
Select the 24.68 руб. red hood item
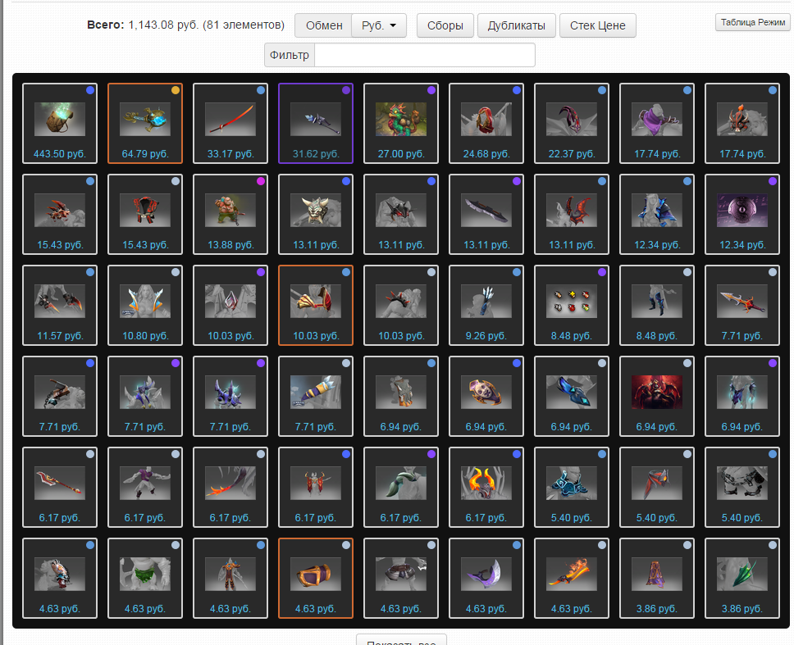pyautogui.click(x=486, y=124)
